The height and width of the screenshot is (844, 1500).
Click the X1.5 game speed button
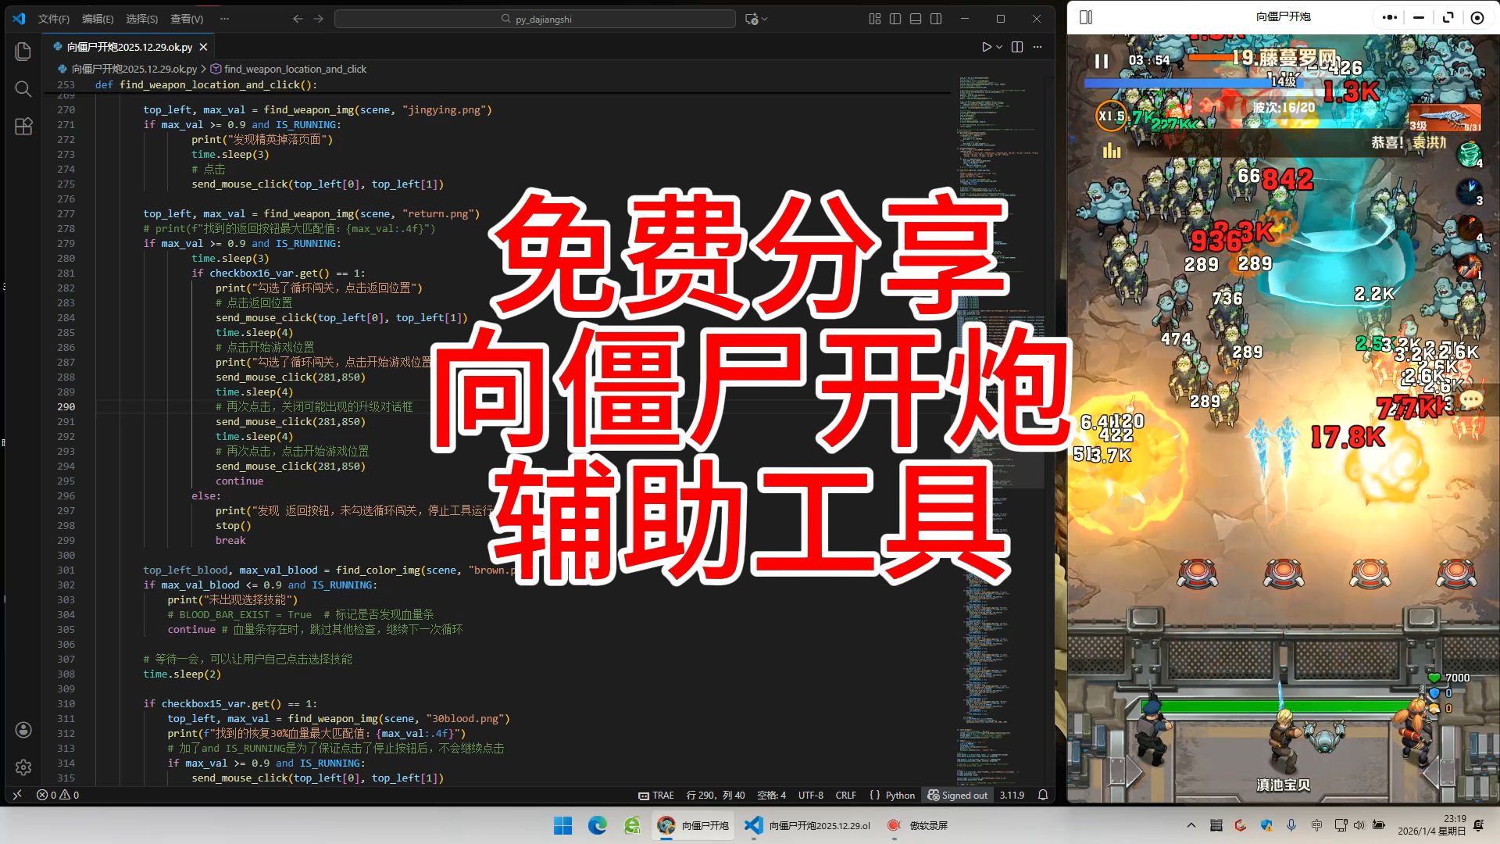(x=1111, y=116)
